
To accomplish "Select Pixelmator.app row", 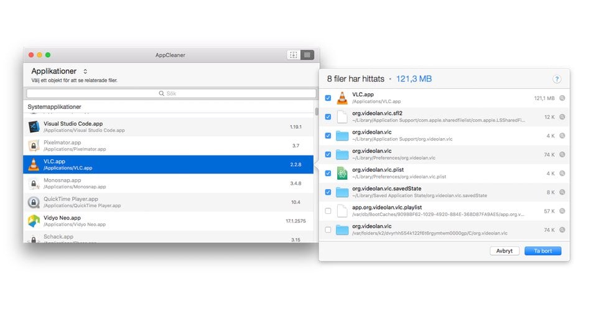I will 169,146.
